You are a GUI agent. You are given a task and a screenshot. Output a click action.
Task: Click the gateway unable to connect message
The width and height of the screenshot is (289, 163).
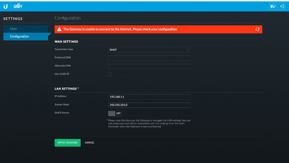click(120, 29)
